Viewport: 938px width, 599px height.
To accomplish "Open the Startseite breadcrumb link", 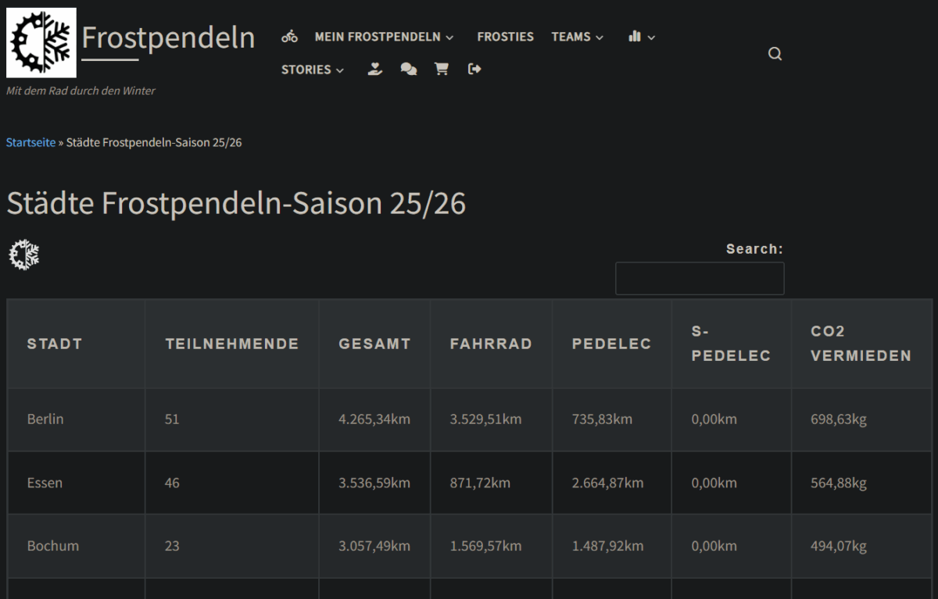I will [30, 141].
